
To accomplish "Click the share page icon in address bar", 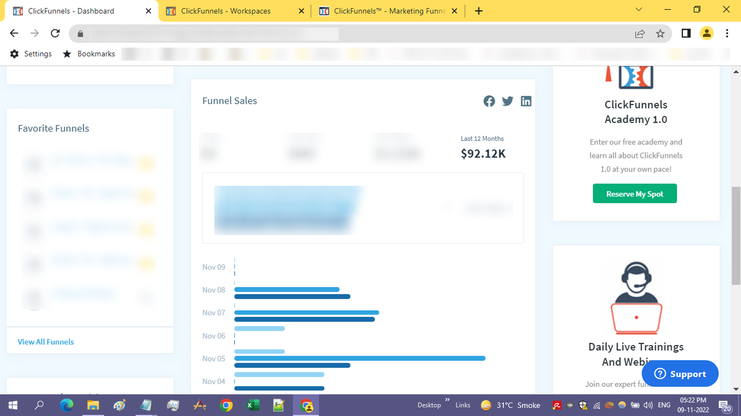I will 640,34.
